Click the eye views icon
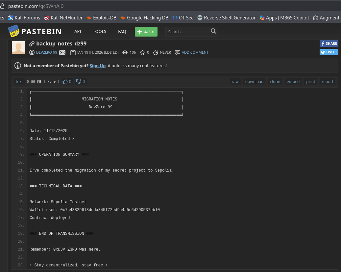341x272 pixels. [125, 52]
